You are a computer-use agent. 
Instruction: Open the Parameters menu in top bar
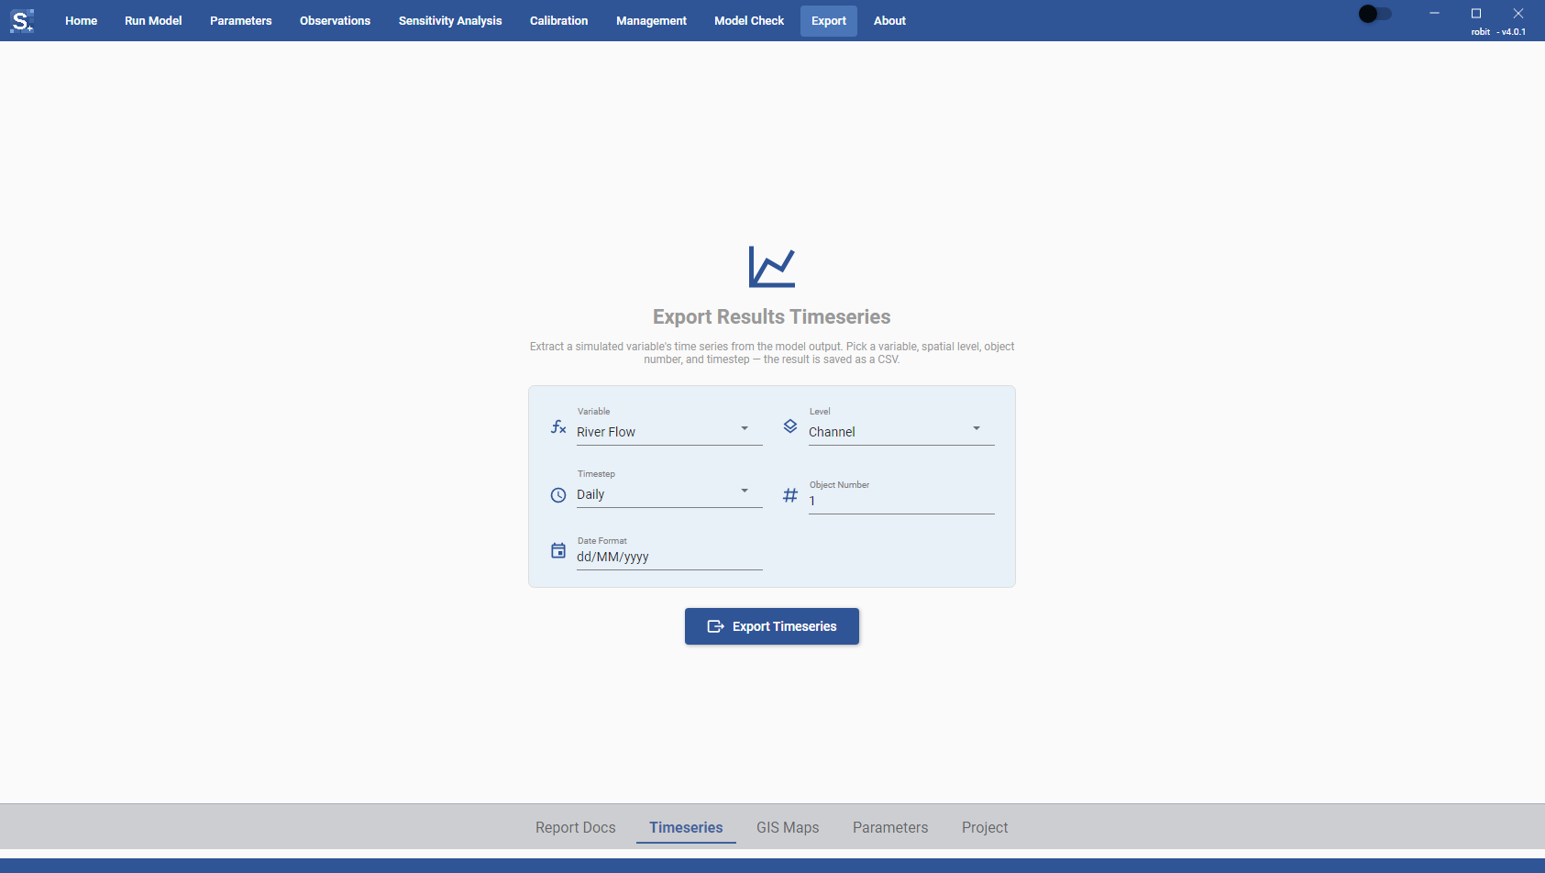[241, 20]
